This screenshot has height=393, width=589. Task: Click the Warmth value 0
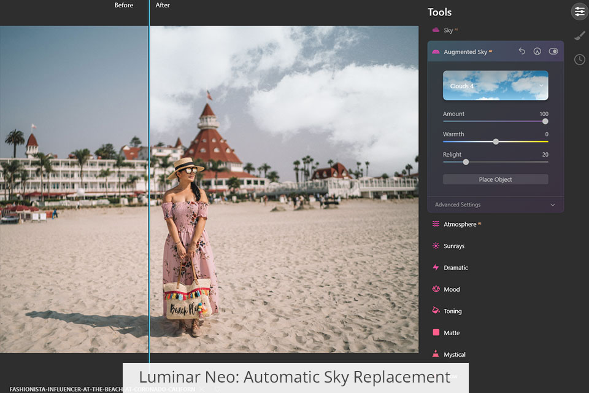(547, 134)
